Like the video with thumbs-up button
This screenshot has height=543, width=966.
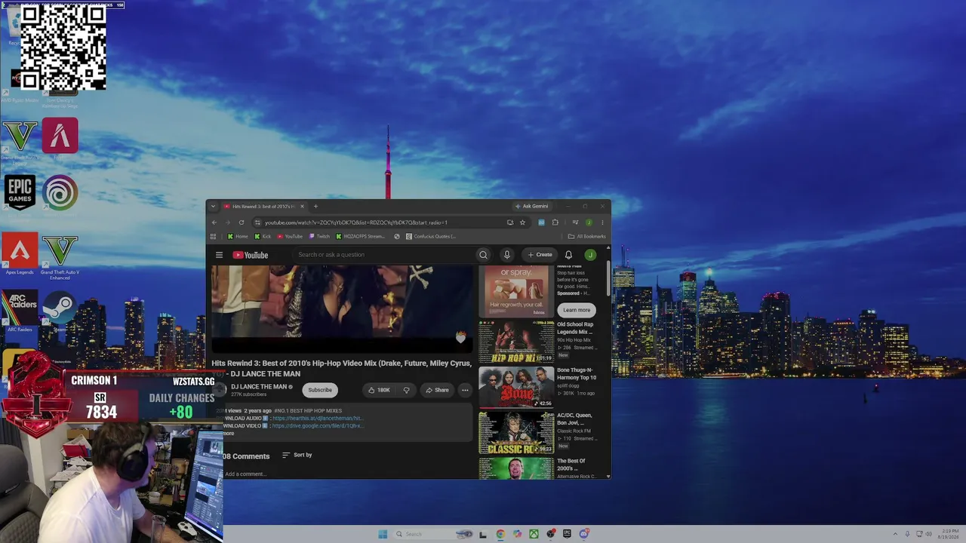(379, 390)
